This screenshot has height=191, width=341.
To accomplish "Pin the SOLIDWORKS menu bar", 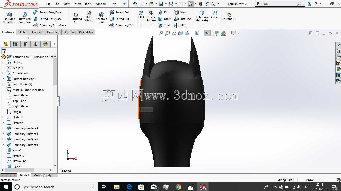I will 125,4.
